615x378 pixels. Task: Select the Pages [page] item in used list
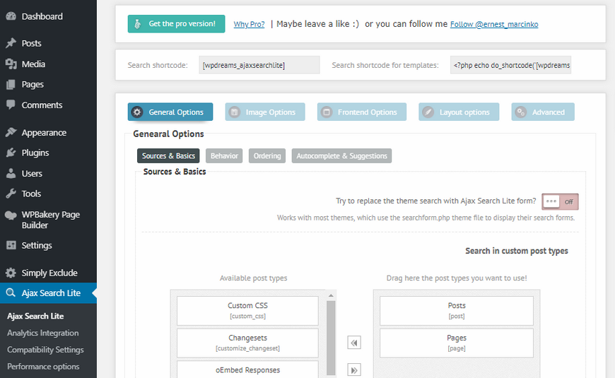pyautogui.click(x=457, y=343)
